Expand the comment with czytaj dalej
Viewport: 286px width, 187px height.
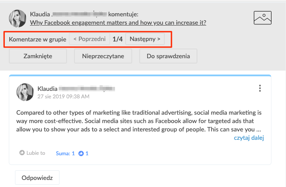coord(249,138)
